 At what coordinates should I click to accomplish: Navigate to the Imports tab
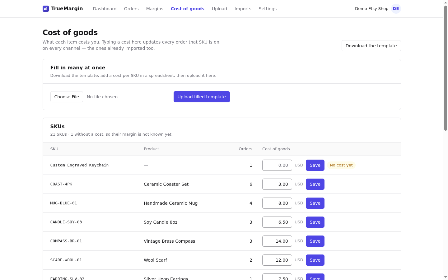[243, 9]
